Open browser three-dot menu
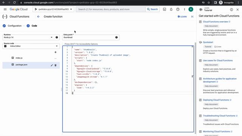 click(238, 3)
